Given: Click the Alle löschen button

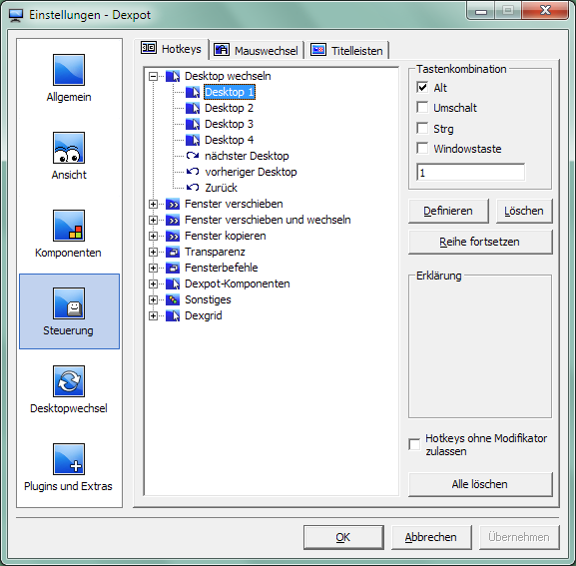Looking at the screenshot, I should [x=480, y=484].
